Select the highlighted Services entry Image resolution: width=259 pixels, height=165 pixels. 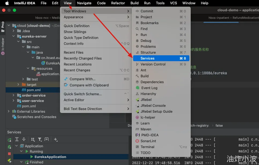pyautogui.click(x=161, y=58)
